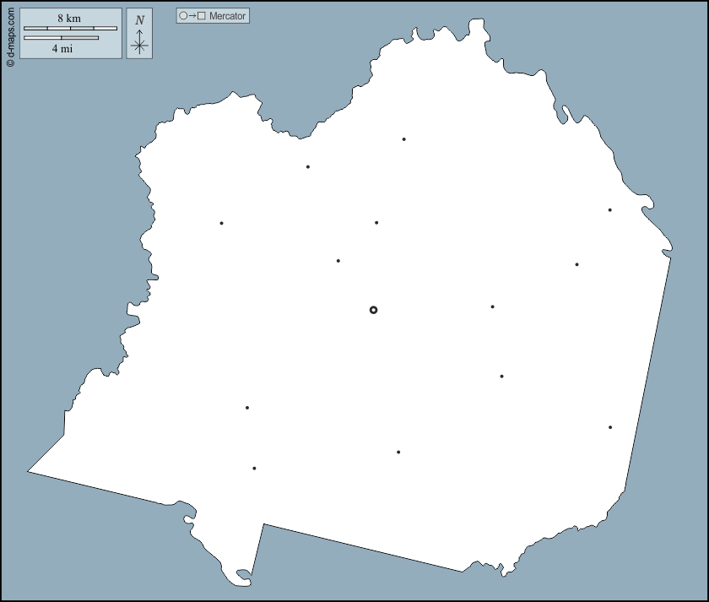Click the north arrow compass icon
This screenshot has width=709, height=602.
(x=139, y=35)
